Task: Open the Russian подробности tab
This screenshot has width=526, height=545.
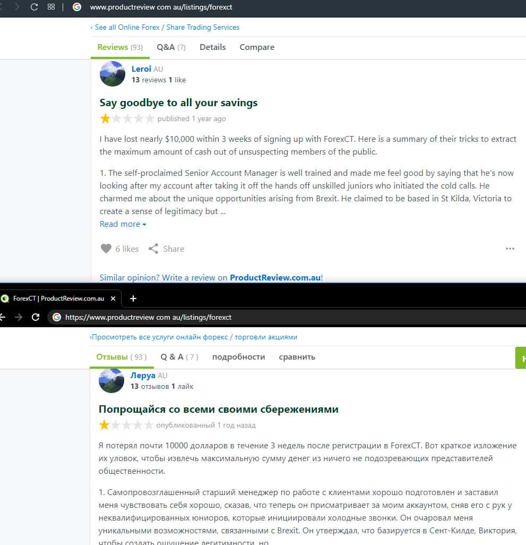Action: [x=238, y=357]
